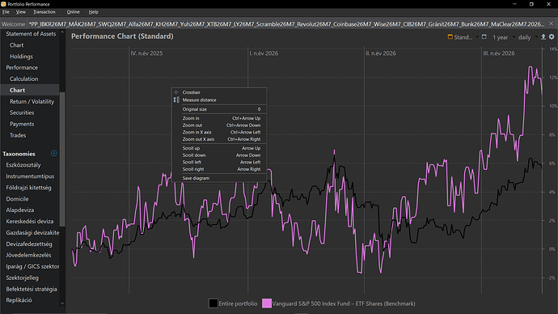Open Földrajzi kitettség taxonomy
Image resolution: width=558 pixels, height=314 pixels.
(28, 188)
